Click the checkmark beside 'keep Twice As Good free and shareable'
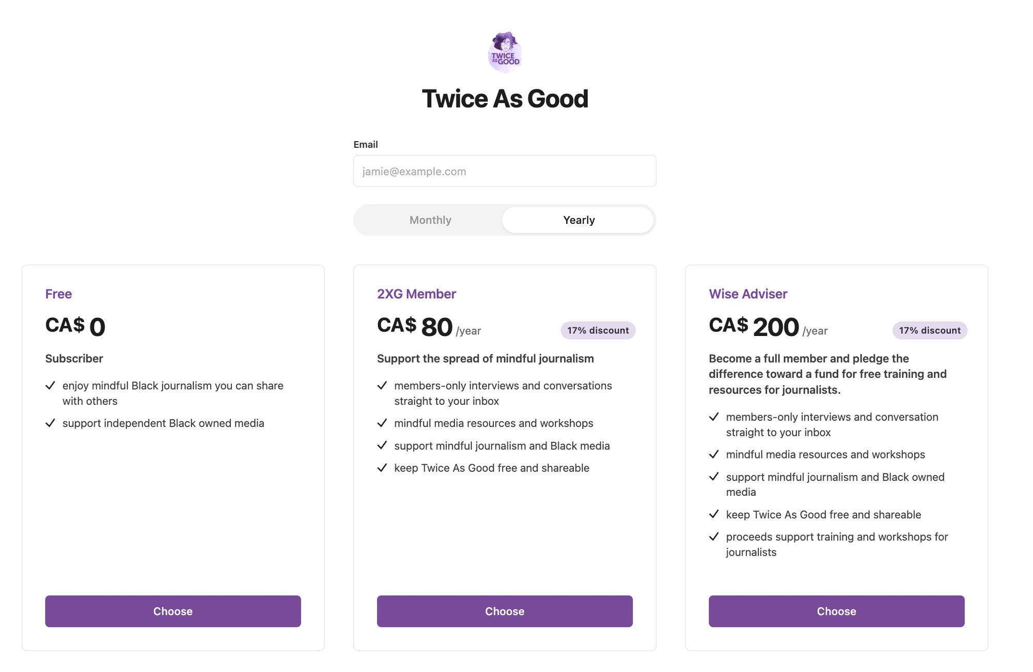This screenshot has width=1033, height=672. point(383,468)
